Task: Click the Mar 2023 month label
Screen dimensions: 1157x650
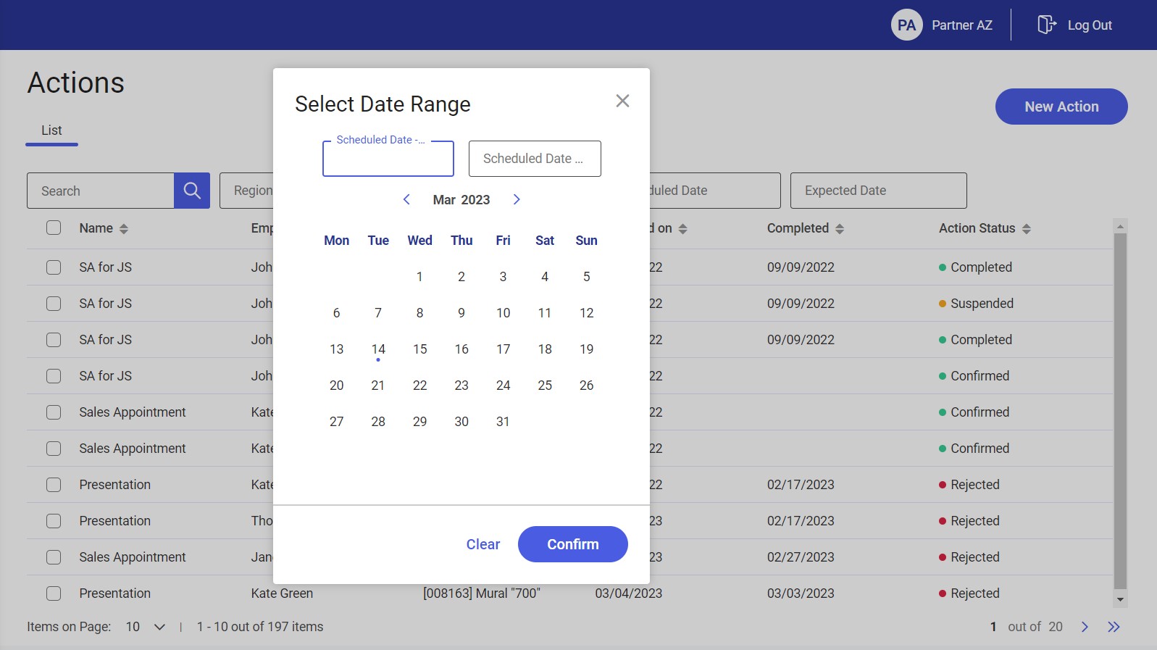Action: coord(461,200)
